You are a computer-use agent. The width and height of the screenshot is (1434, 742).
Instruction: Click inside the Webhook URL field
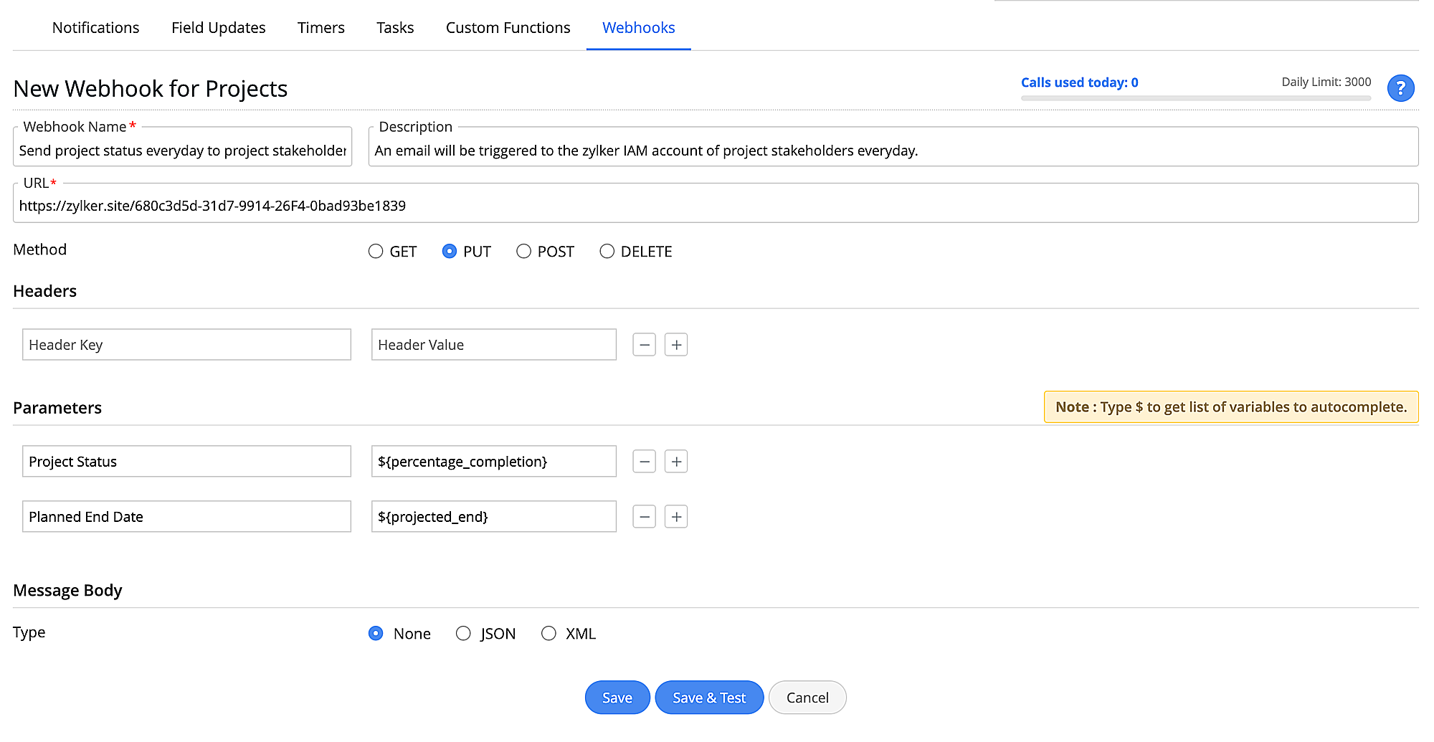[x=502, y=205]
